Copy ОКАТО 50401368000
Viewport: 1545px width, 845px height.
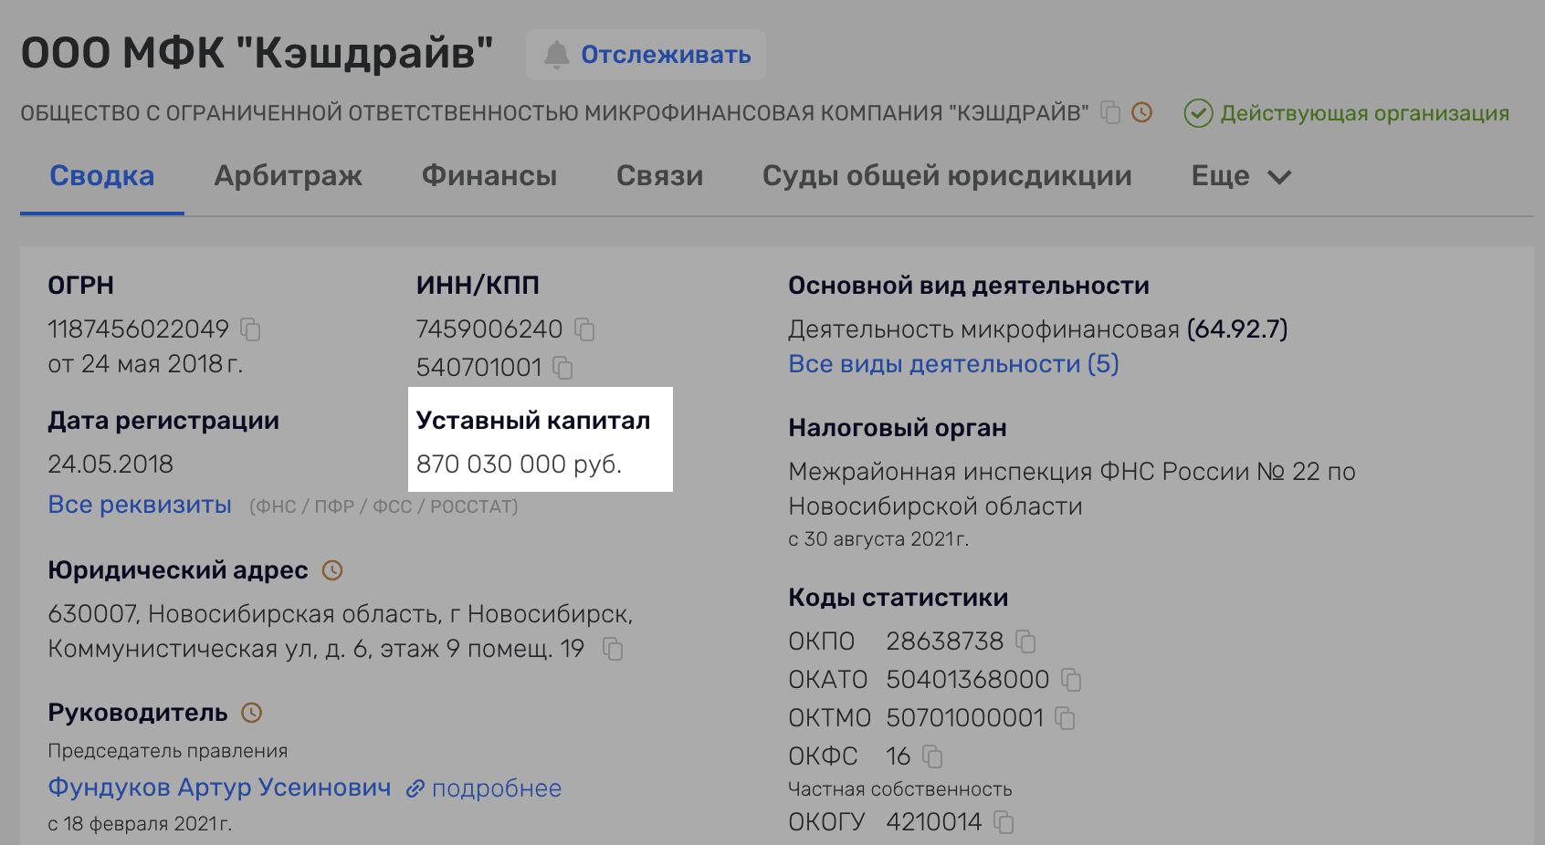(1071, 680)
